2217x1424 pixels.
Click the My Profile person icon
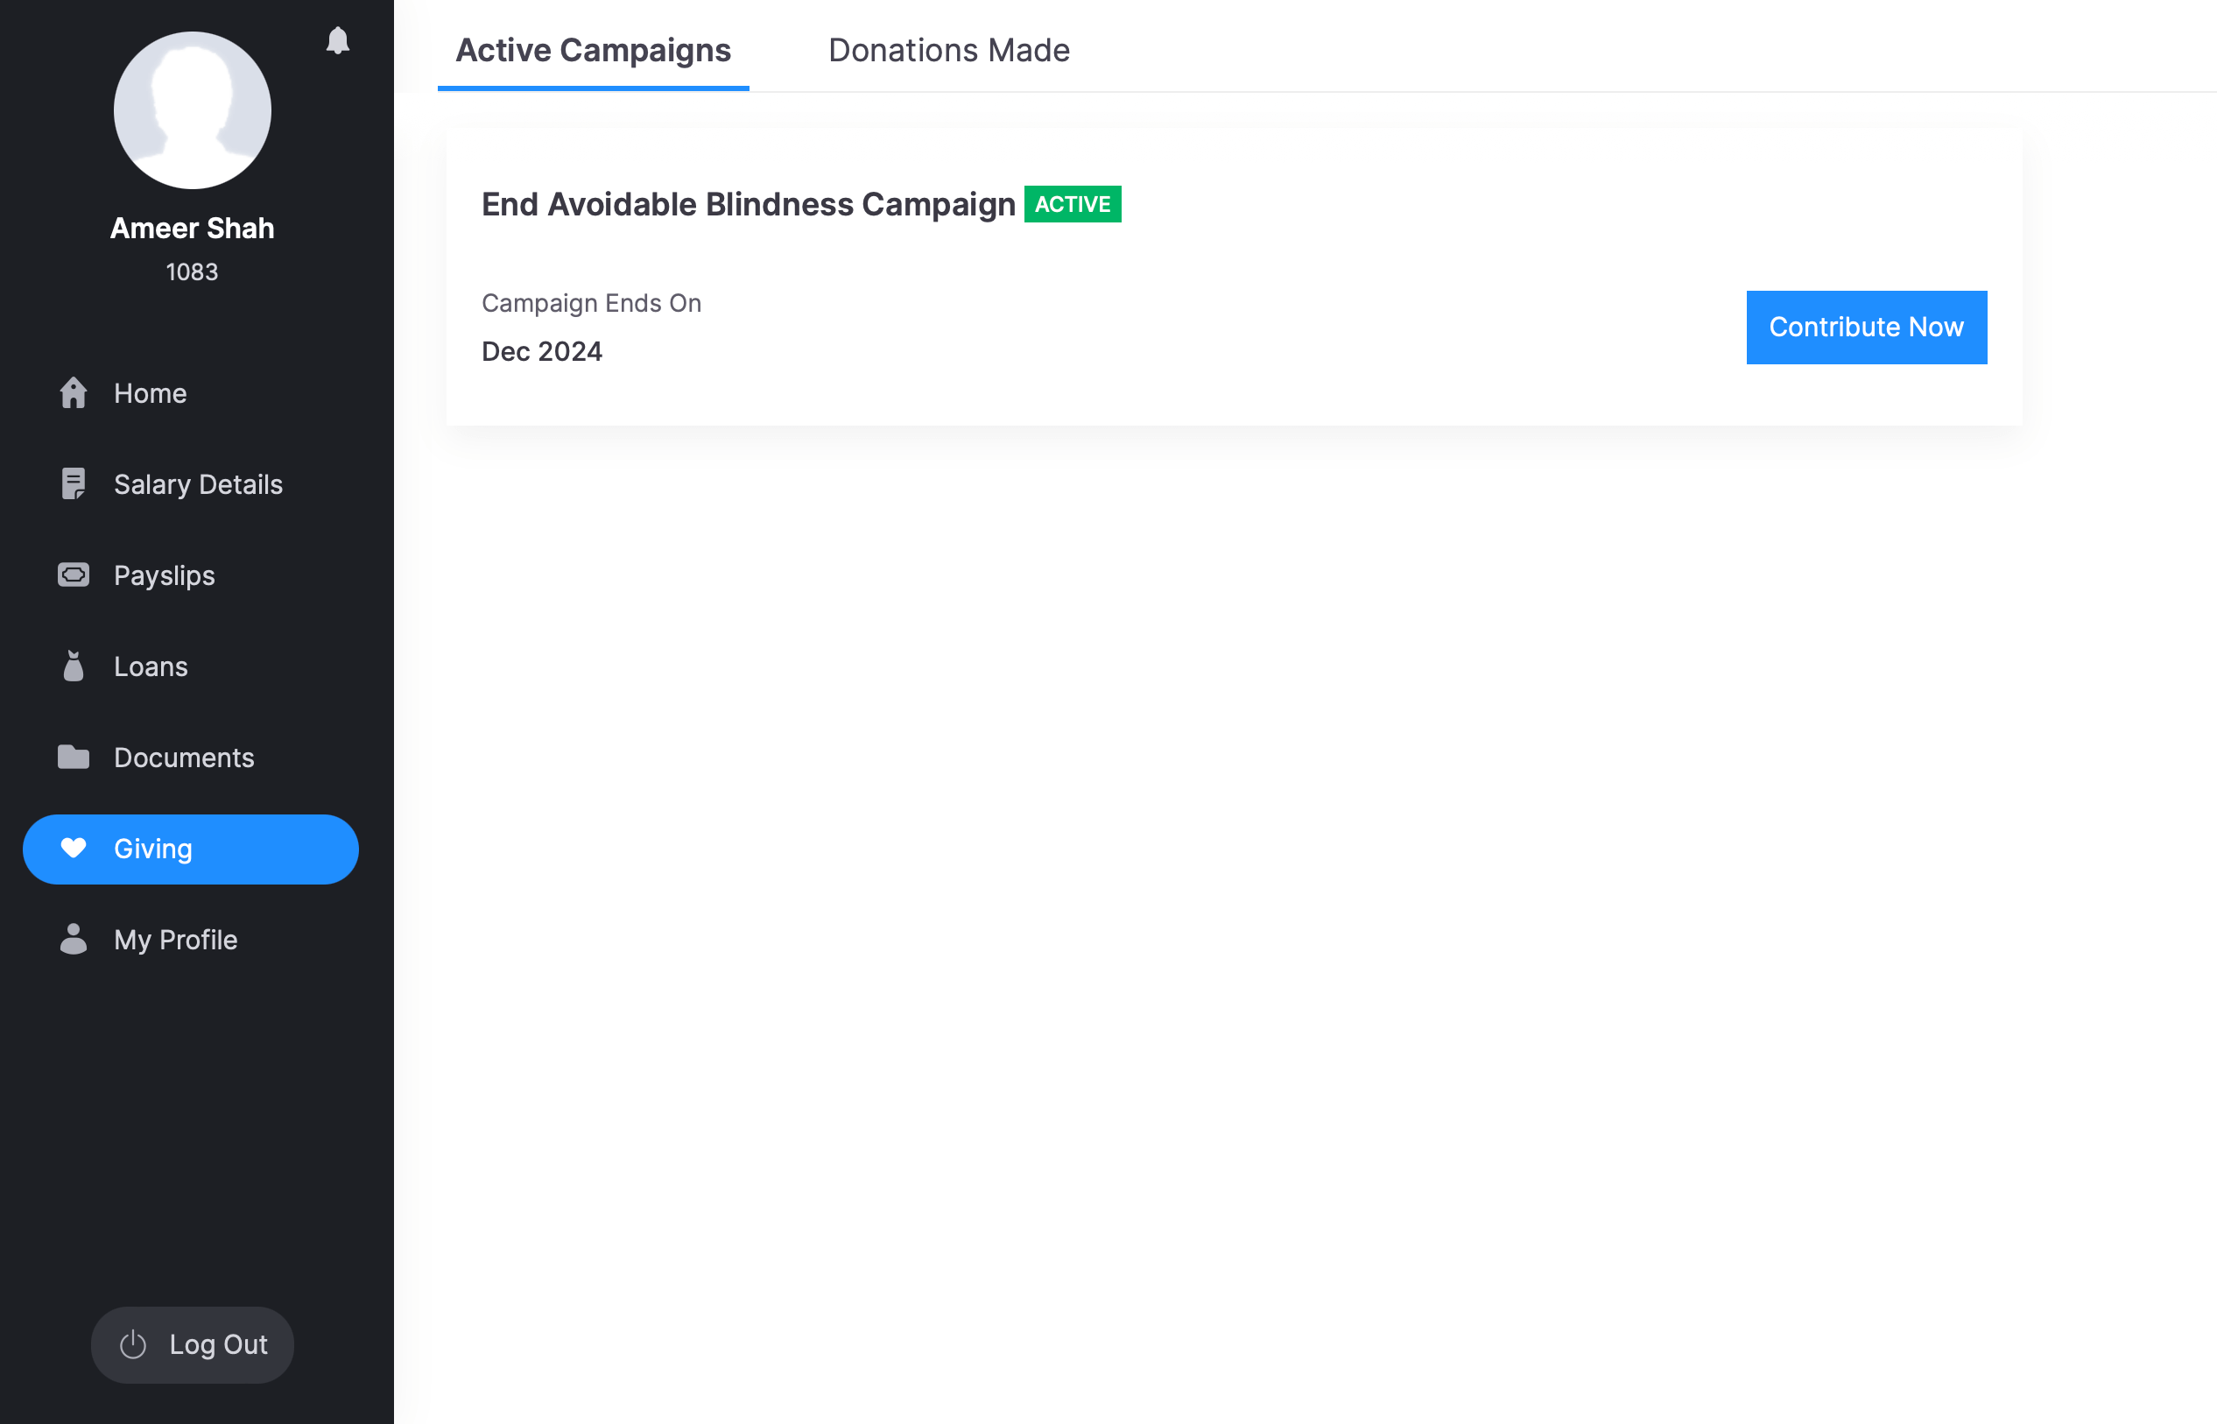point(73,940)
